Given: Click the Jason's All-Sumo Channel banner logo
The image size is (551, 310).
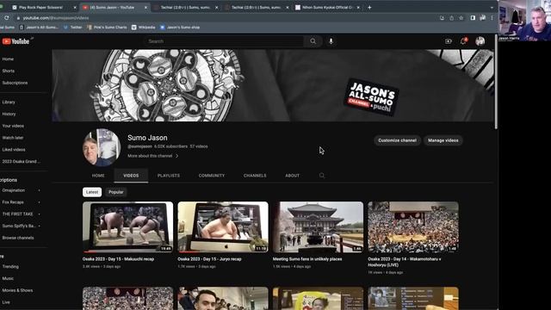Looking at the screenshot, I should pyautogui.click(x=371, y=97).
